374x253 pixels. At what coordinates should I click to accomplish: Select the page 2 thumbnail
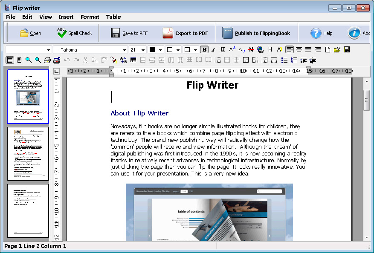(x=28, y=154)
